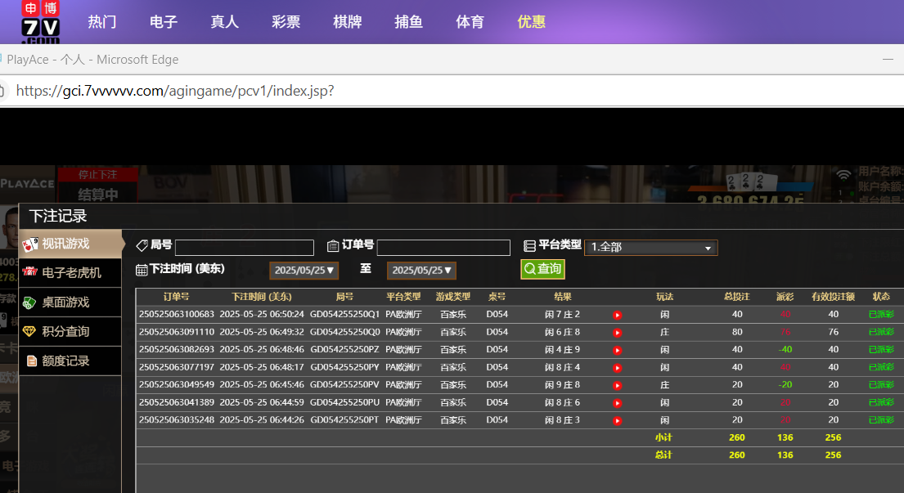Go to 体育 in the top navigation
Viewport: 904px width, 493px height.
[x=470, y=22]
